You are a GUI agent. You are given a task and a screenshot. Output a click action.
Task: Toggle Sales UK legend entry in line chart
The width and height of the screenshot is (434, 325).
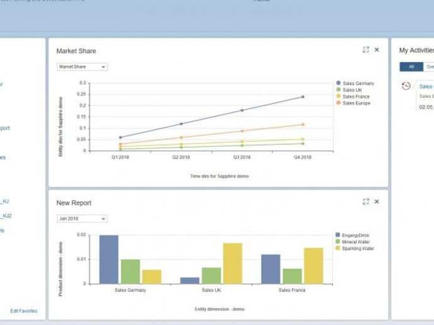(349, 90)
